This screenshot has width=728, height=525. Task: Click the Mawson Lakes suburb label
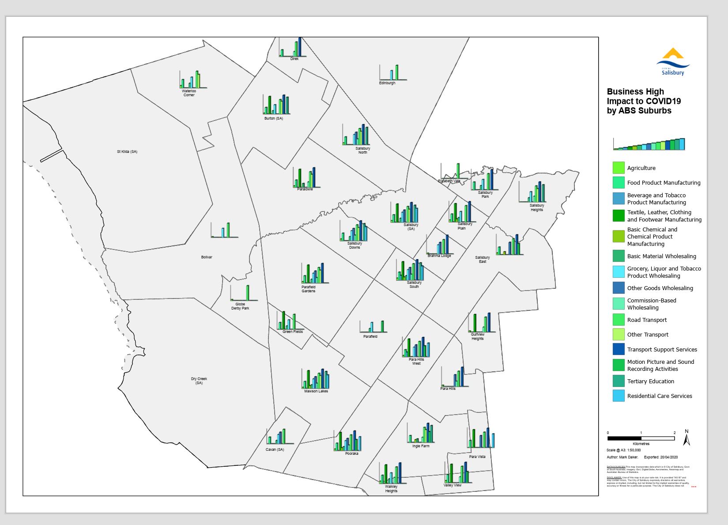click(x=316, y=391)
